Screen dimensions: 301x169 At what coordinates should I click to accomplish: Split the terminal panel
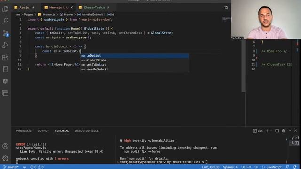(277, 131)
